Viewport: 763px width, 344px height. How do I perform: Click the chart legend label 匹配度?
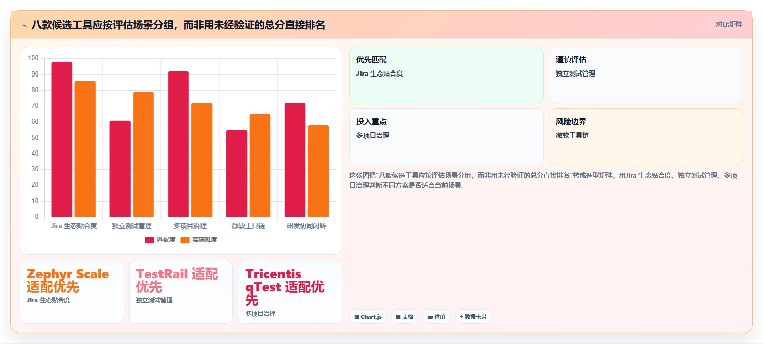166,240
